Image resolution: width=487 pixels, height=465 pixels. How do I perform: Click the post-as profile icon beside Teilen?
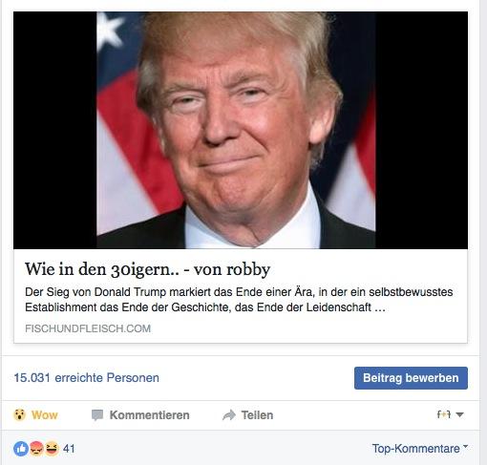(x=444, y=414)
